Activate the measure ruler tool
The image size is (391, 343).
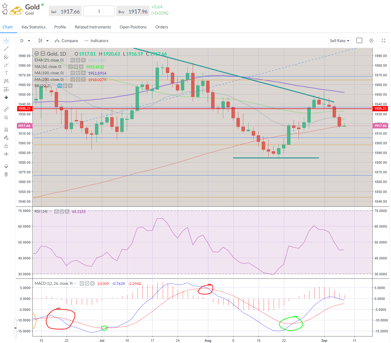6,109
